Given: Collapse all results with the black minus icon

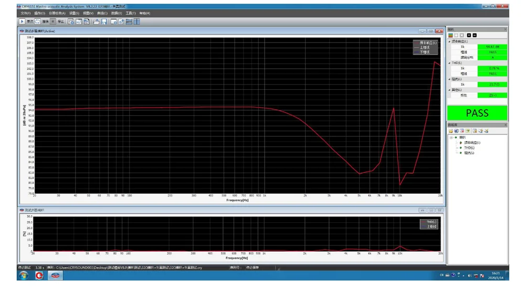Looking at the screenshot, I should pos(475,35).
